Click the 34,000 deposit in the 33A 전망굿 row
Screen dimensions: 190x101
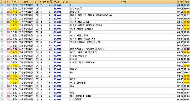[x=56, y=99]
